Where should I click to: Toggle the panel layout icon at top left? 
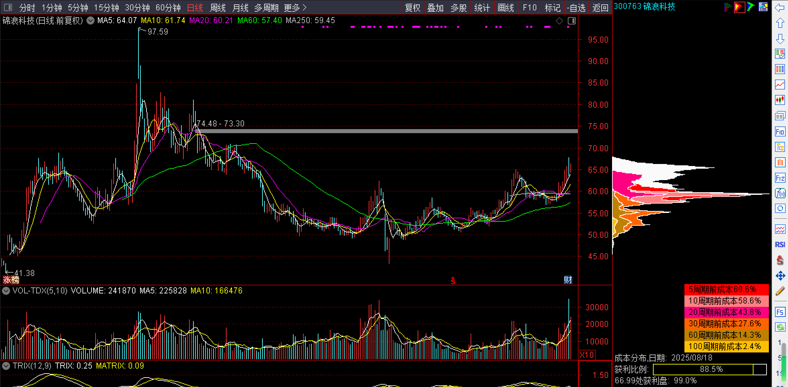point(8,7)
